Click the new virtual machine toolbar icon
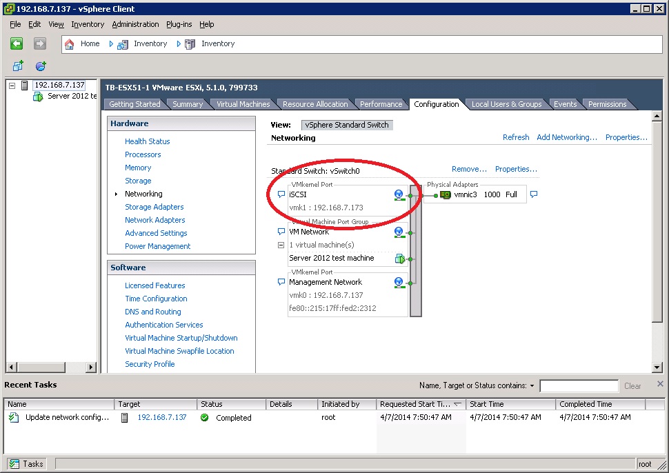 (x=18, y=66)
